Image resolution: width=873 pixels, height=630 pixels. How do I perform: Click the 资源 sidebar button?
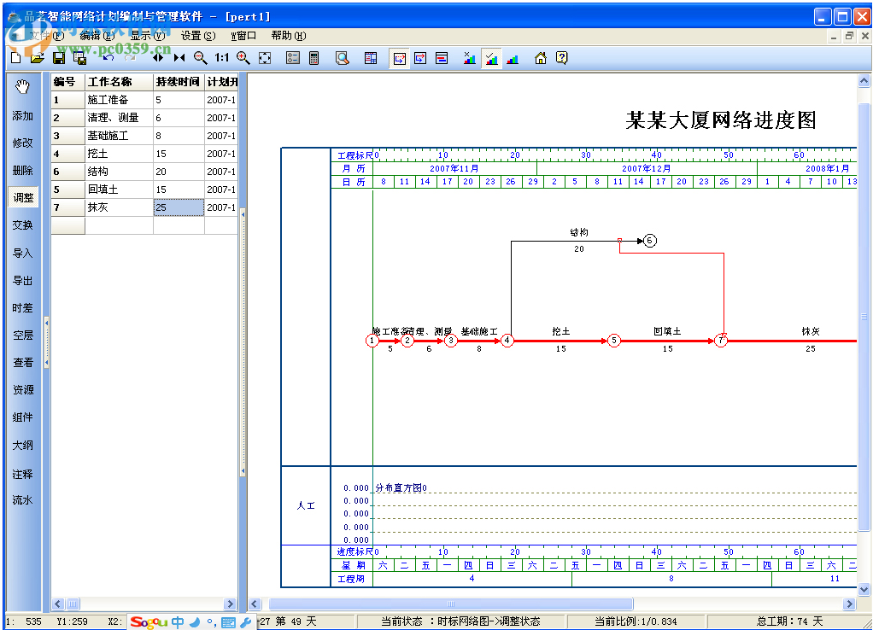click(23, 389)
